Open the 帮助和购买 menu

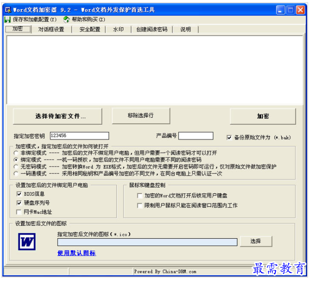(88, 19)
